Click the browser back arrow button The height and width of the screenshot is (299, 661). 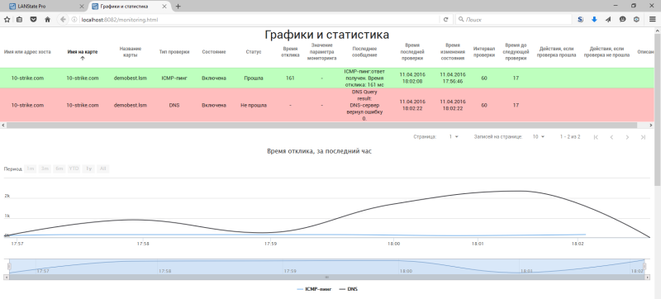point(63,19)
